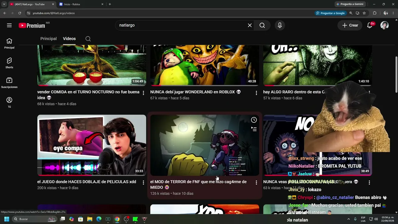Open the 1:04:49 food vendor thumbnail
The width and height of the screenshot is (398, 224).
92,65
